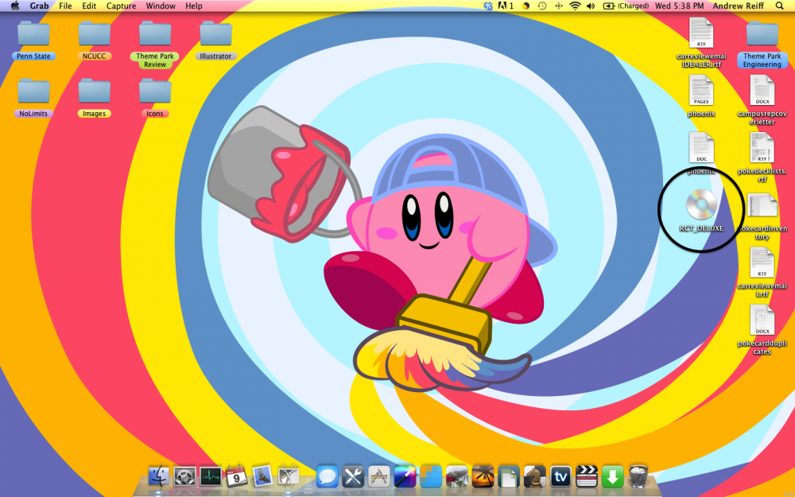
Task: Click the Spotlight search icon
Action: tap(779, 6)
